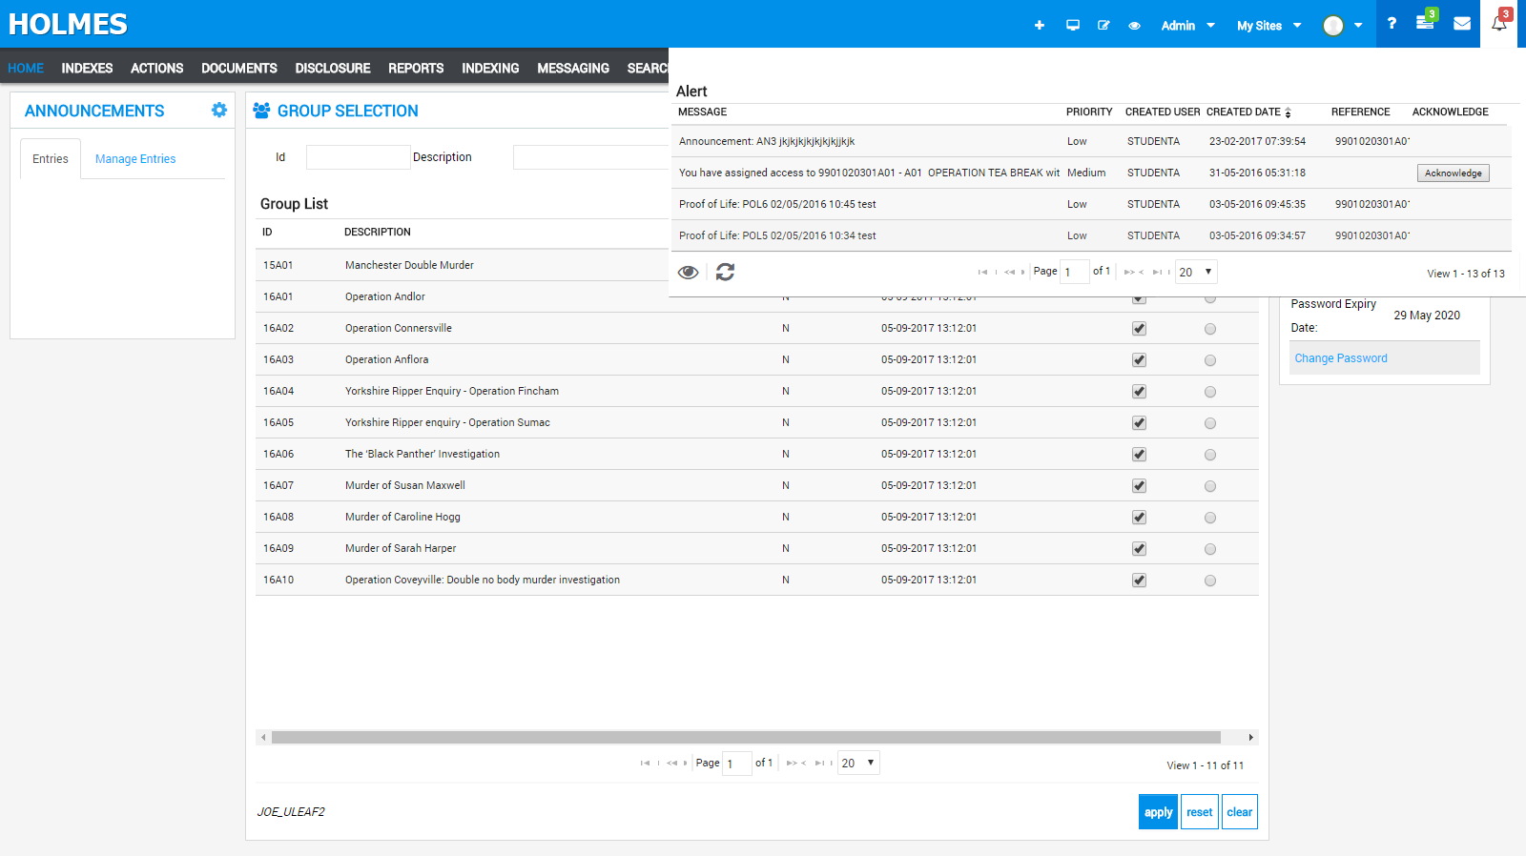The height and width of the screenshot is (856, 1526).
Task: Select radio button for Operation Connersville
Action: (1210, 329)
